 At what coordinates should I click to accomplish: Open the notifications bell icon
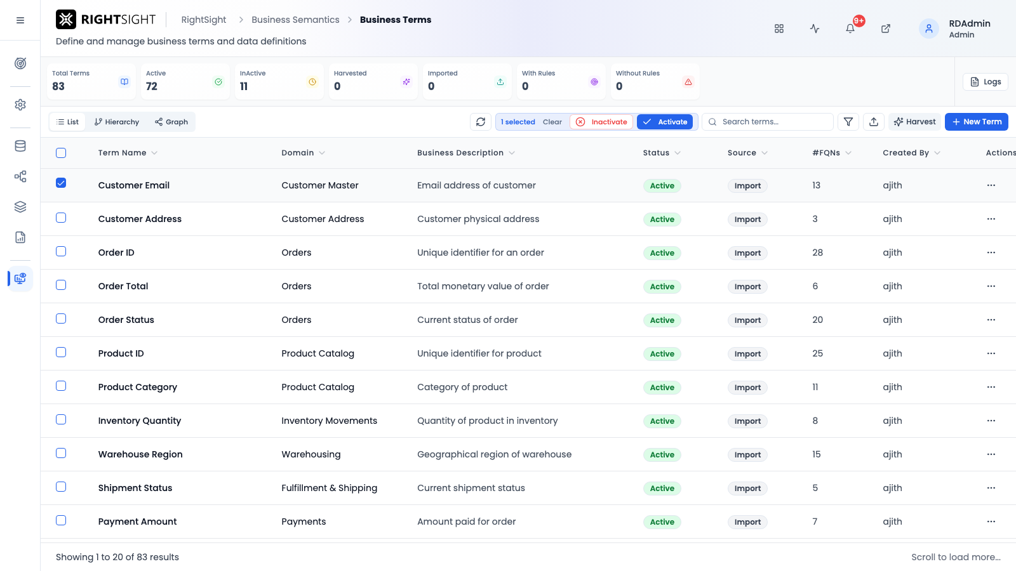pos(850,29)
